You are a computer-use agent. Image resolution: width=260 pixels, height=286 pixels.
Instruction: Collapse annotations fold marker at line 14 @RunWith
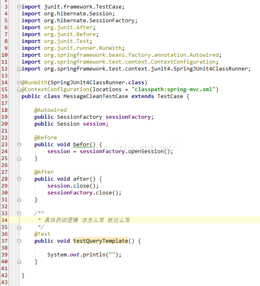[19, 83]
